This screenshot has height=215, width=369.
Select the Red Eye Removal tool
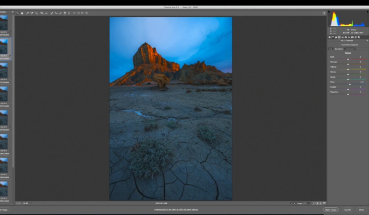point(56,13)
